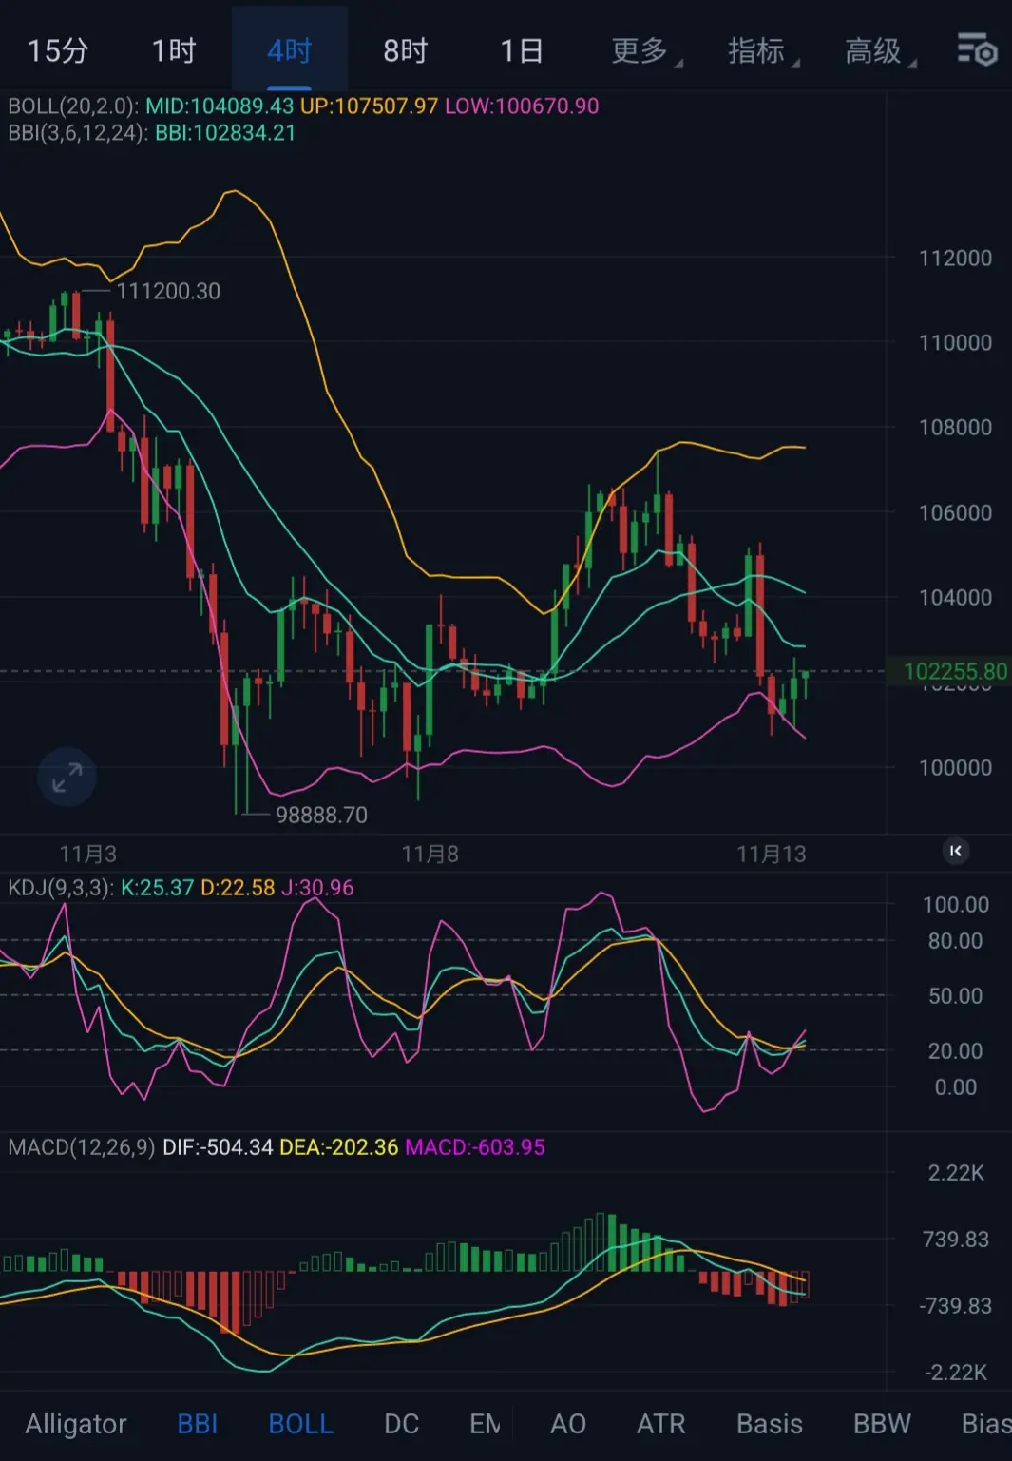Screen dimensions: 1012x1461
Task: Open the 高级 advanced dropdown
Action: tap(880, 50)
